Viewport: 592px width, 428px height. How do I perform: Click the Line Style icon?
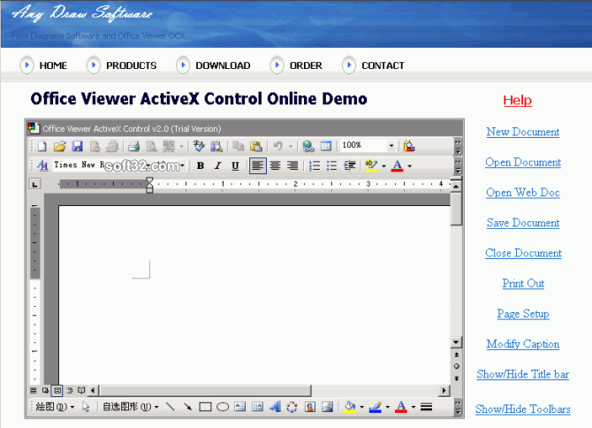point(426,407)
